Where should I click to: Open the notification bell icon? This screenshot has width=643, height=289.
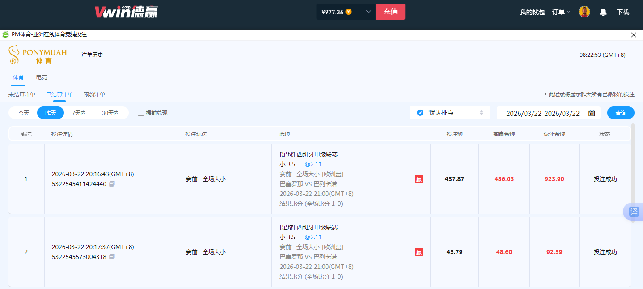[603, 12]
